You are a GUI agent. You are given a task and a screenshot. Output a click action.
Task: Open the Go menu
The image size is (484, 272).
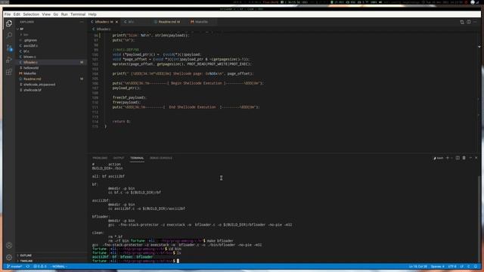tap(55, 14)
